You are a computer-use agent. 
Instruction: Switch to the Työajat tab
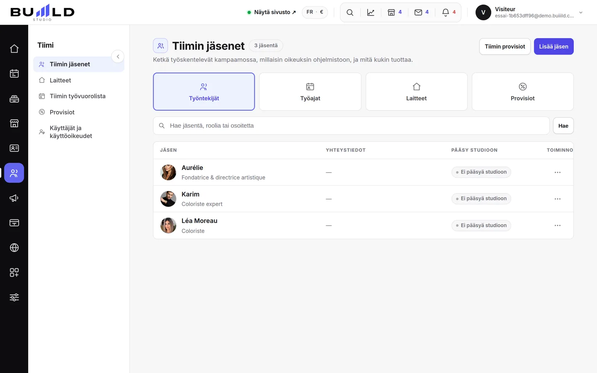coord(310,92)
